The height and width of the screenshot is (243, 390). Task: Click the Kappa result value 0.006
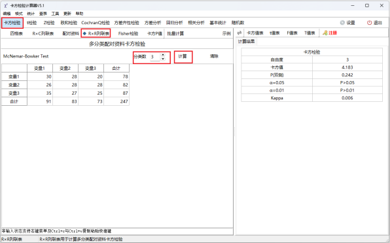coord(347,98)
